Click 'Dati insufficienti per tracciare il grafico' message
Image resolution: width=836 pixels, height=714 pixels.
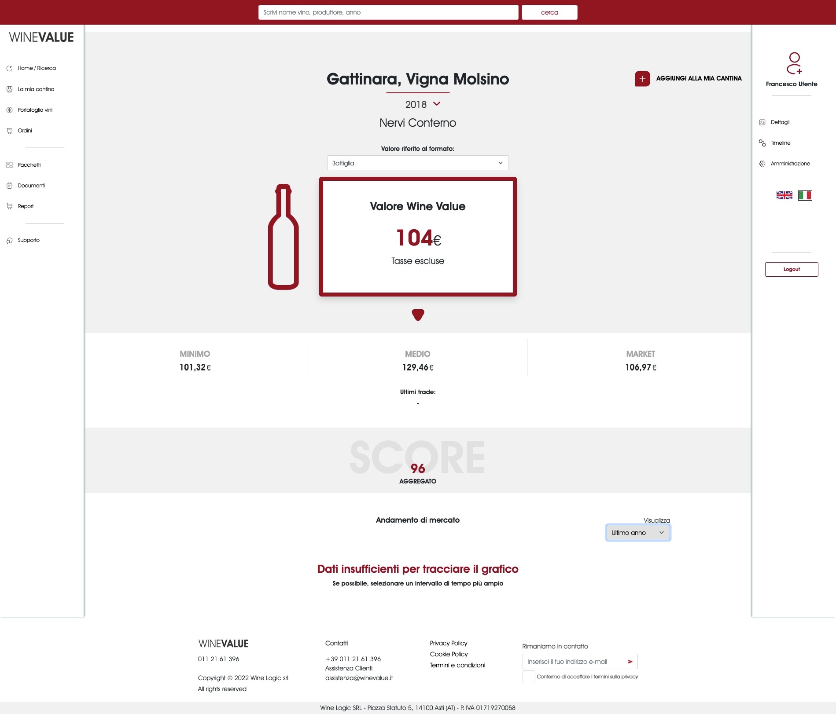(x=418, y=569)
